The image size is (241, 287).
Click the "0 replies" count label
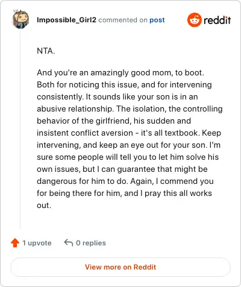[91, 243]
